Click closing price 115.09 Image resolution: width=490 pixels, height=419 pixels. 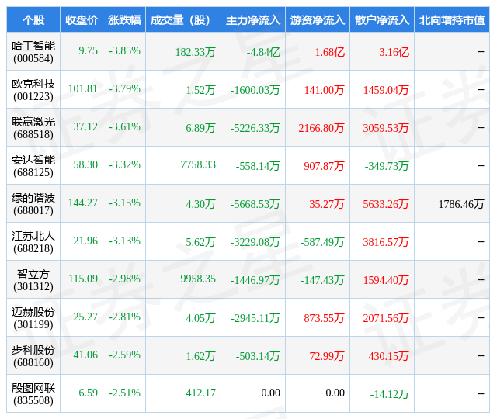coord(83,279)
